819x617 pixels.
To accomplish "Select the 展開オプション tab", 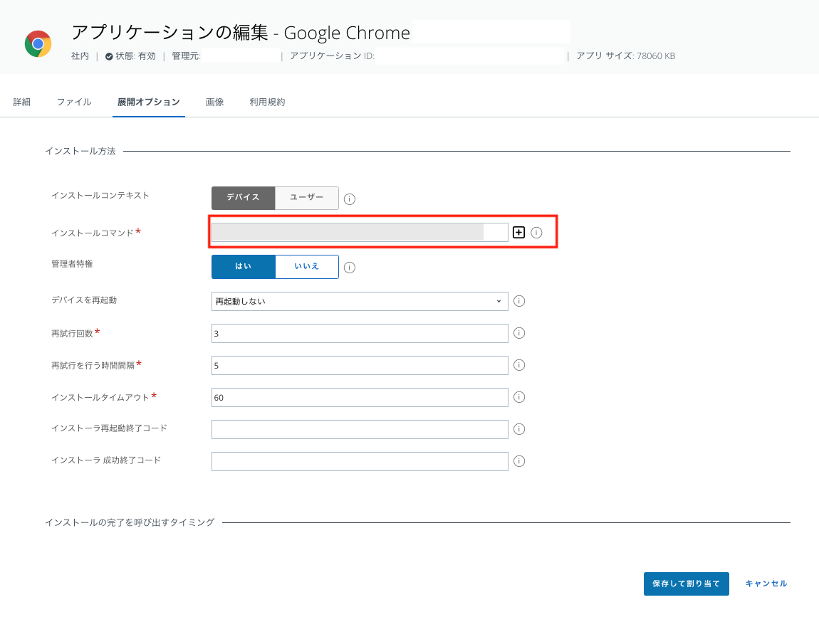I will coord(148,102).
